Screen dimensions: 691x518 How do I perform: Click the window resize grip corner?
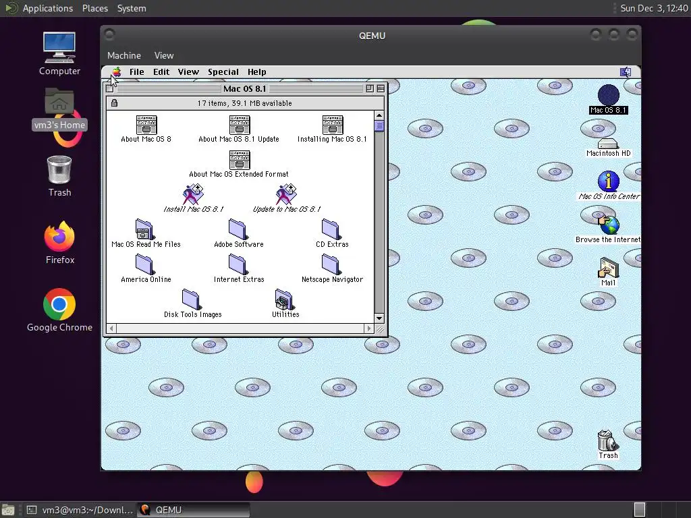pos(379,328)
